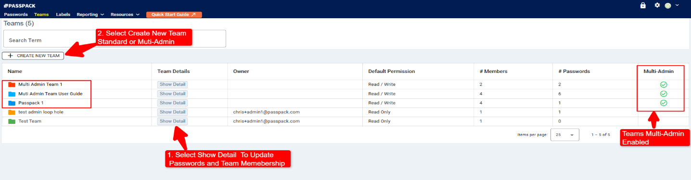Click the green folder icon for Test Team

tap(12, 121)
